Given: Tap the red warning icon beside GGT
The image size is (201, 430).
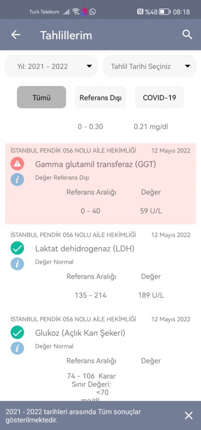Looking at the screenshot, I should coord(17,164).
